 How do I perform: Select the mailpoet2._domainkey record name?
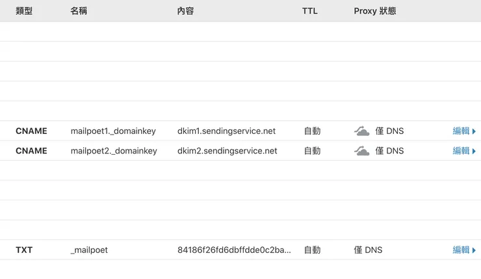click(x=114, y=151)
